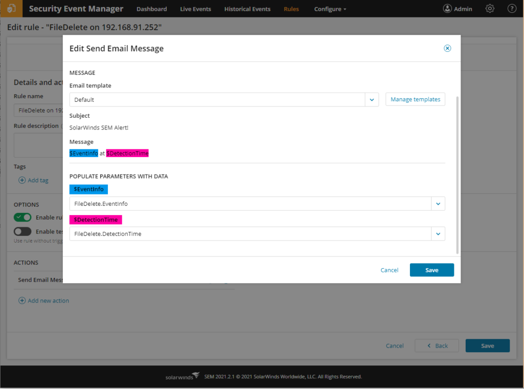Image resolution: width=524 pixels, height=389 pixels.
Task: Click the SolarWinds SEM Alert! subject text
Action: (x=99, y=127)
